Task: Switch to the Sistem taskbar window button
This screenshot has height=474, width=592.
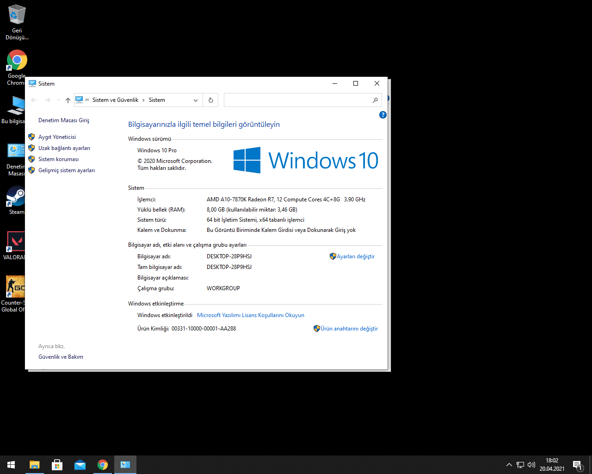Action: pos(125,465)
